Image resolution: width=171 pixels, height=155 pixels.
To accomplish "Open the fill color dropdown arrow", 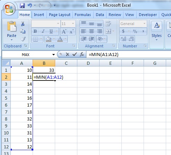I will pos(54,39).
